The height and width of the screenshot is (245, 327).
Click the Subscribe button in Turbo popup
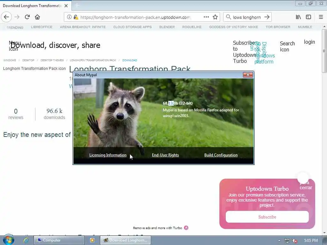267,217
